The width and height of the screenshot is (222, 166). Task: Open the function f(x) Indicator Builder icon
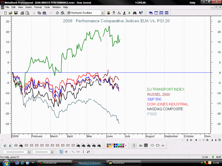tap(119, 13)
